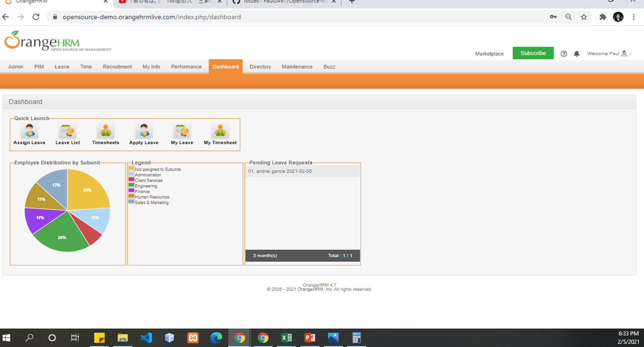Open a new browser tab

352,1
